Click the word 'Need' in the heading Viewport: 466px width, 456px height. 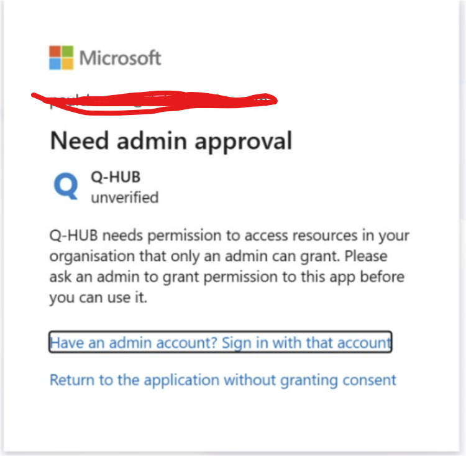pos(79,141)
